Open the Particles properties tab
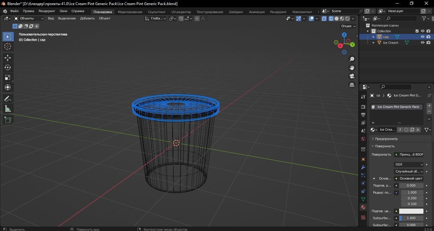Screen dimensions: 434x231 tap(363, 175)
